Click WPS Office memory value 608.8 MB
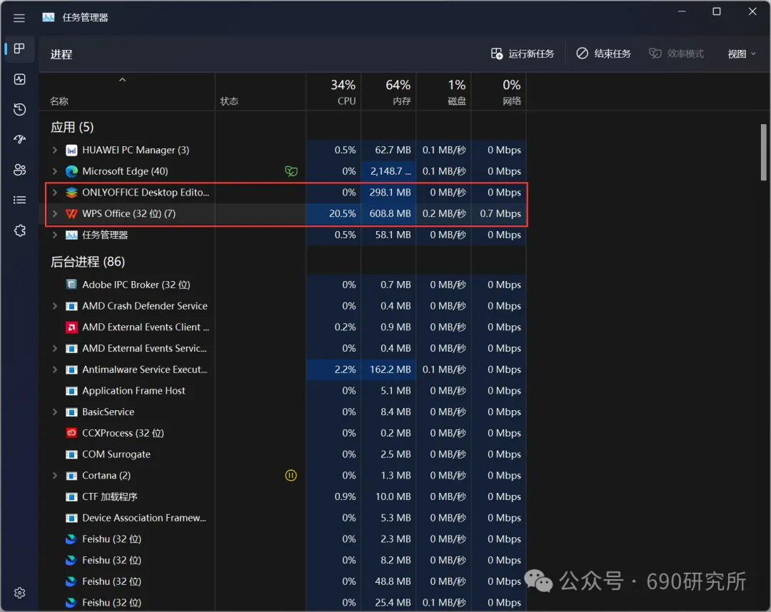Image resolution: width=771 pixels, height=612 pixels. 390,214
